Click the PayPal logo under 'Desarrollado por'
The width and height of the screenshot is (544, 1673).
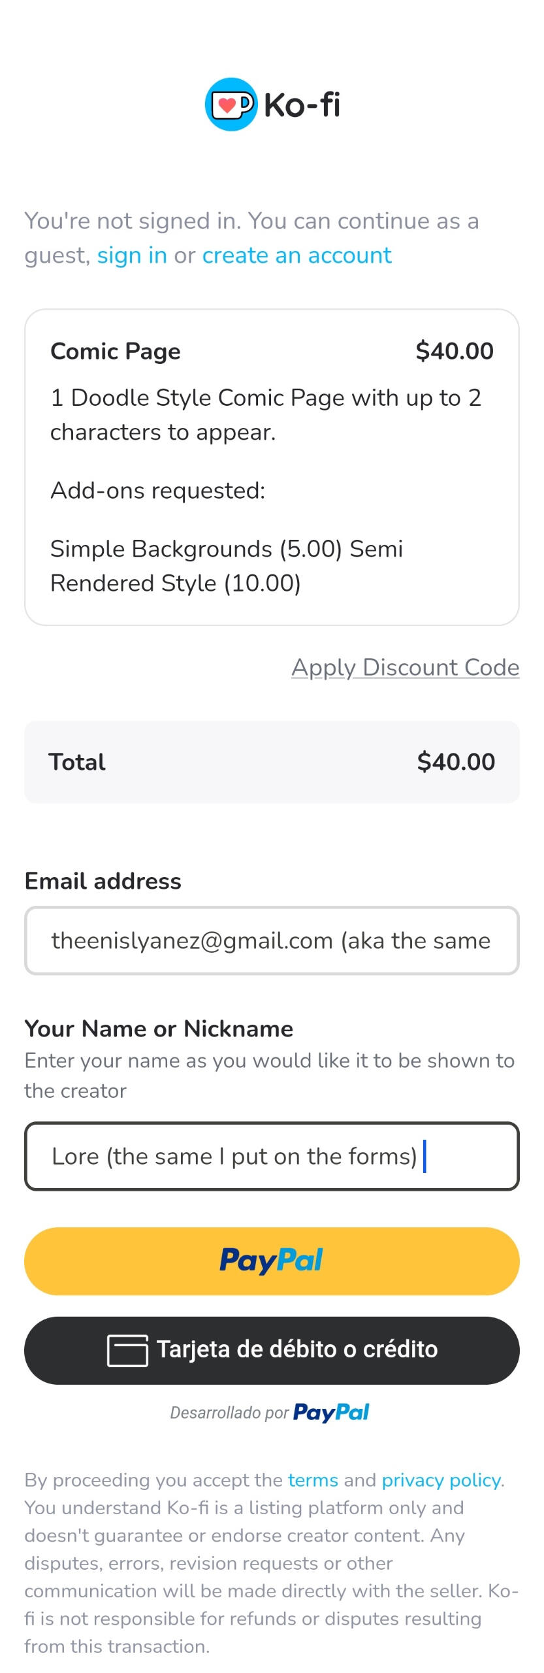point(331,1412)
